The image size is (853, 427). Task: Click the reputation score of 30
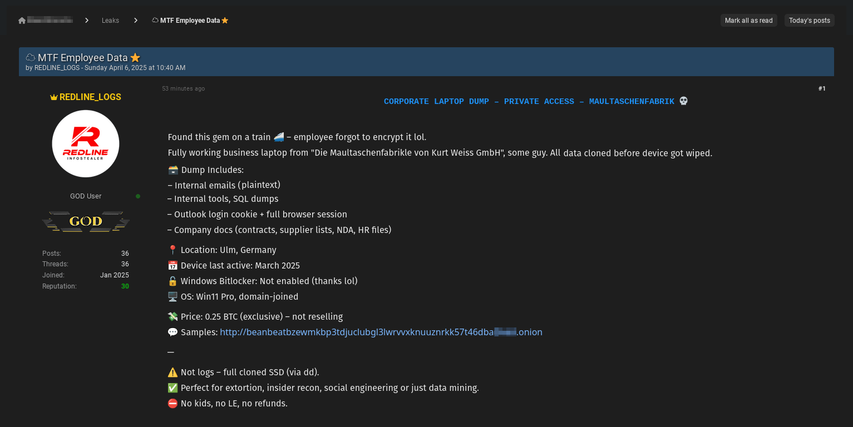125,286
